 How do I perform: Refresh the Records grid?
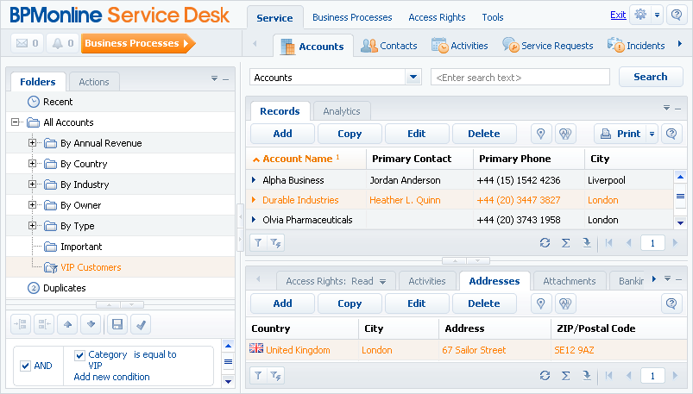click(545, 242)
